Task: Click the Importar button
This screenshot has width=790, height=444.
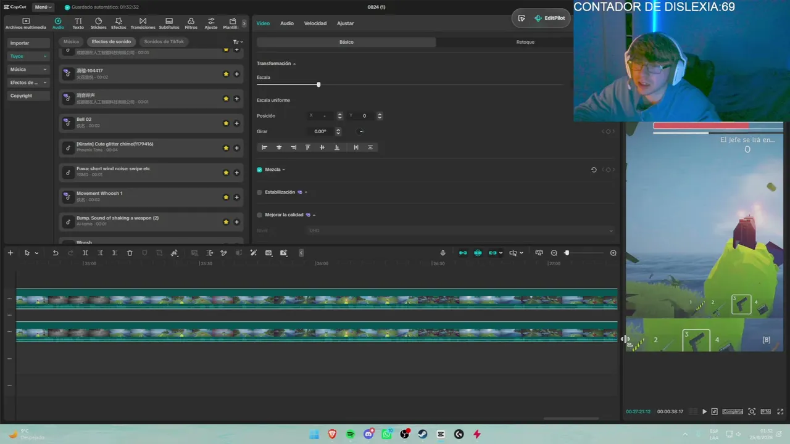Action: pyautogui.click(x=28, y=43)
